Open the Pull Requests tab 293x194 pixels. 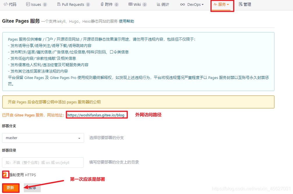pos(73,4)
